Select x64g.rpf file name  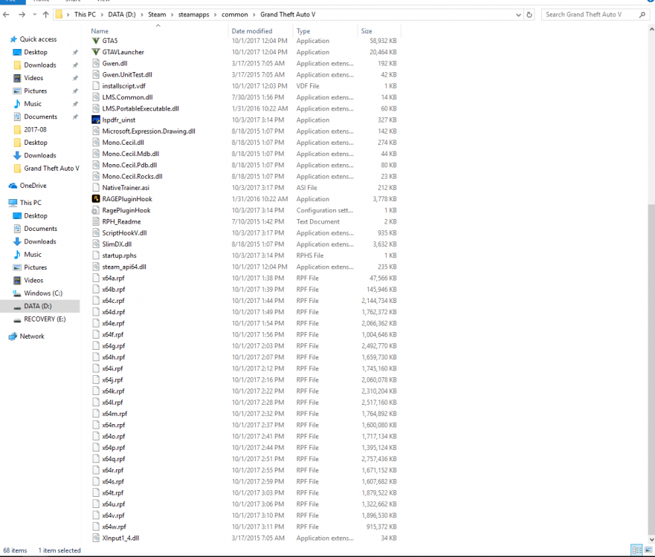[114, 346]
